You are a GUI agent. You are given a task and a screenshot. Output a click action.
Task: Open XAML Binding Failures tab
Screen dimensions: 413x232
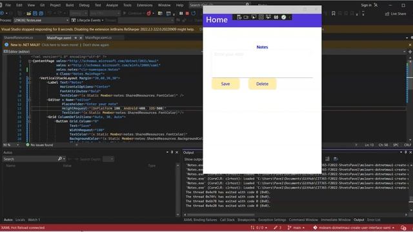tap(200, 220)
